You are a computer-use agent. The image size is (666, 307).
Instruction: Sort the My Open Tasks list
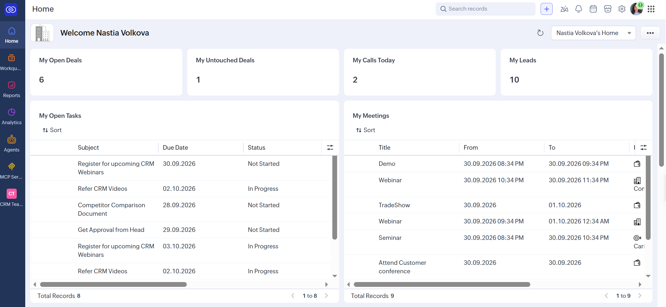click(x=52, y=130)
